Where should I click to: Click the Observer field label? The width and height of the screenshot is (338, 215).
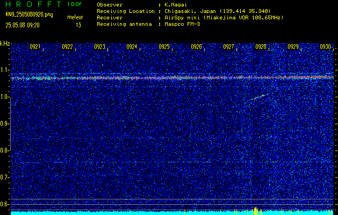(x=110, y=4)
